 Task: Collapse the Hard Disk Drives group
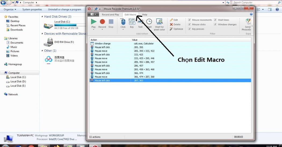42,17
